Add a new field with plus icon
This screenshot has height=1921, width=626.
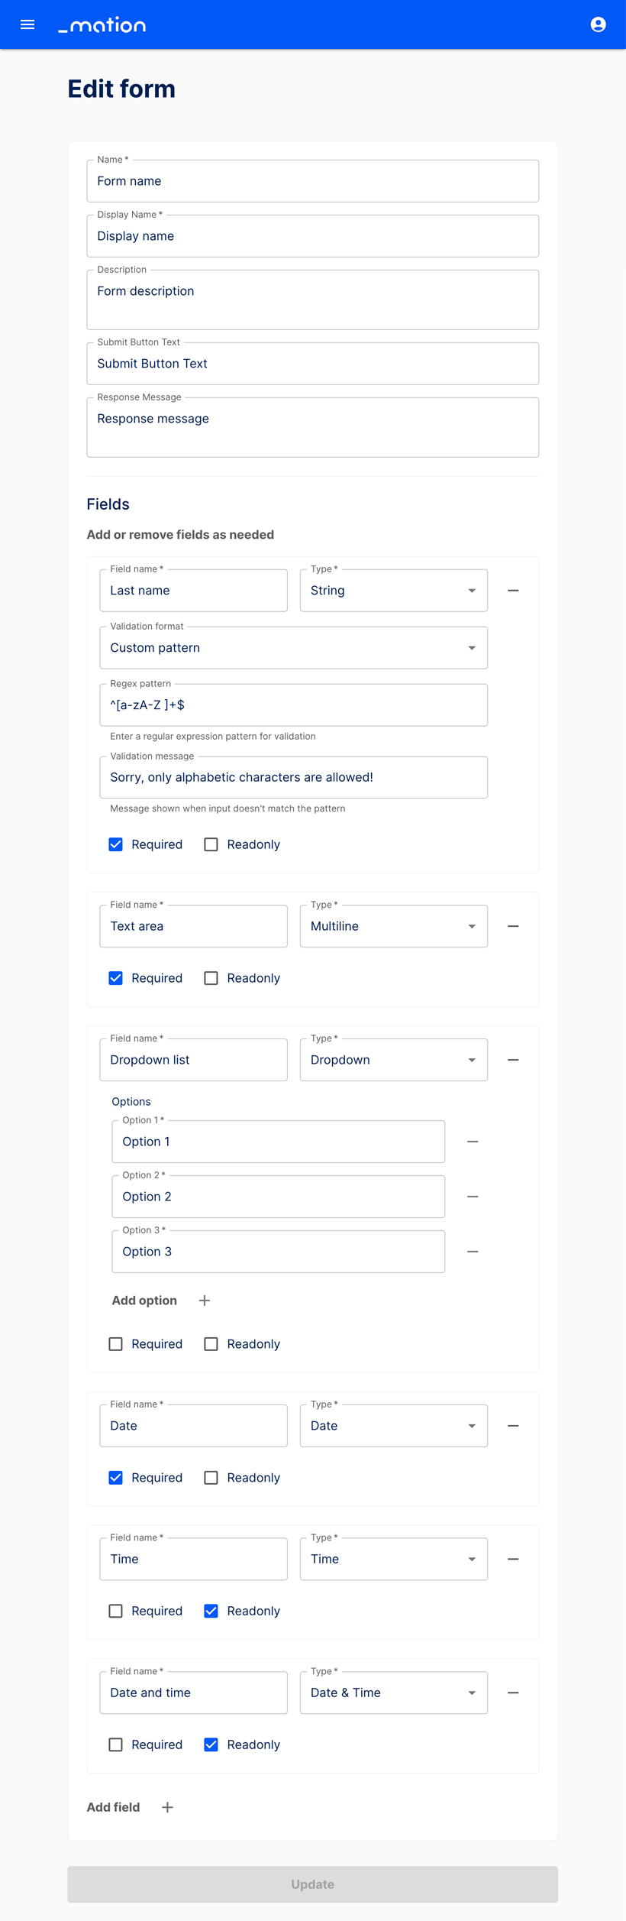167,1807
